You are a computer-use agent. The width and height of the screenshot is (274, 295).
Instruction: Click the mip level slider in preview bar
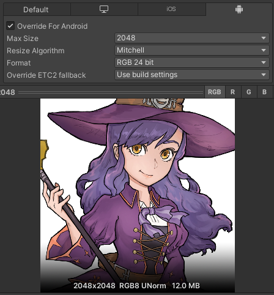coord(111,92)
